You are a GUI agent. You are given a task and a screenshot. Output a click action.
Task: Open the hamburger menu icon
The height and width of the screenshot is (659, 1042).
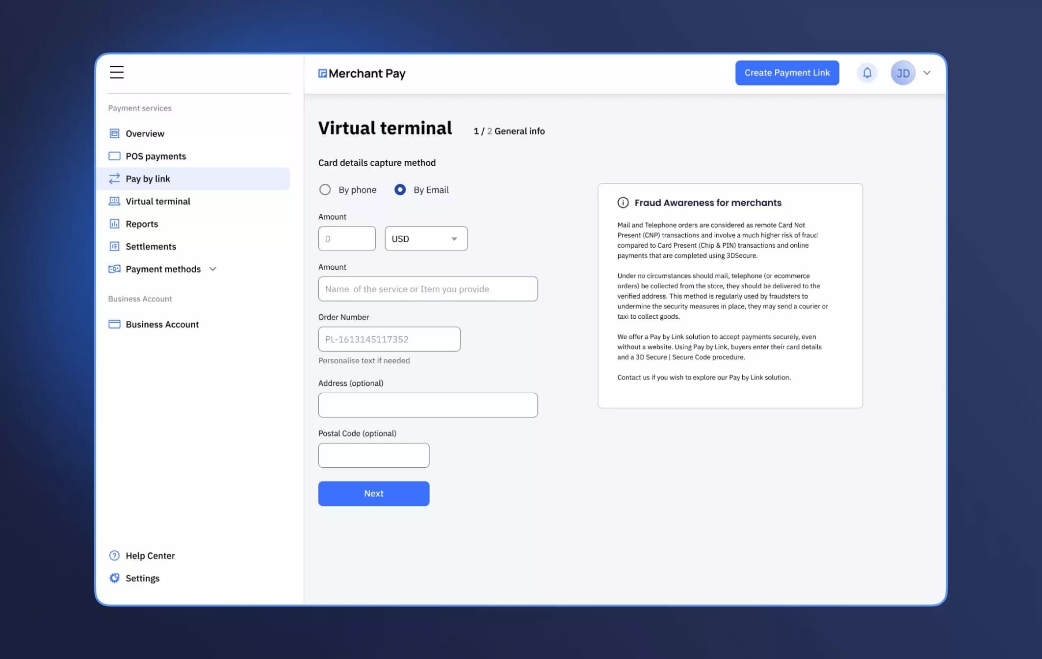[x=117, y=72]
